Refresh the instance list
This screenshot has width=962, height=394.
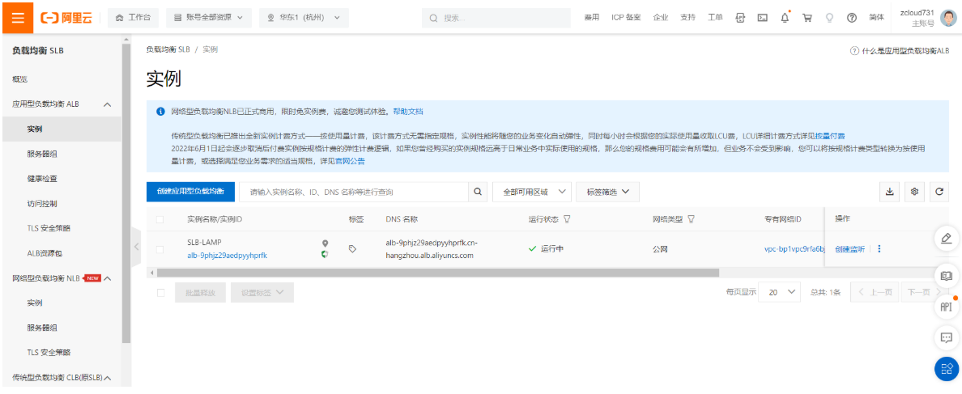939,192
